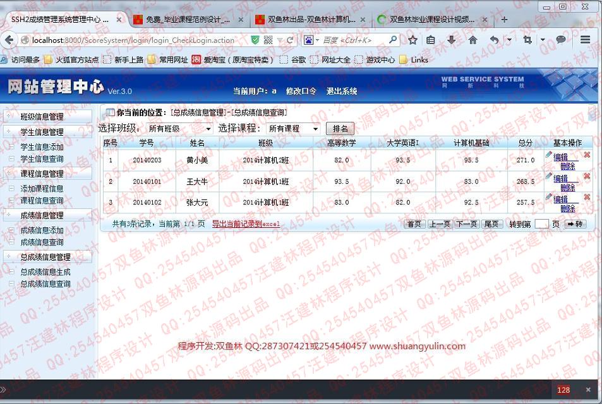This screenshot has width=602, height=404.
Task: Open 添加课程信息 in the sidebar
Action: pos(42,189)
